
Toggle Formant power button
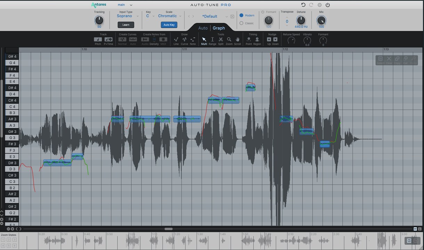click(x=263, y=12)
